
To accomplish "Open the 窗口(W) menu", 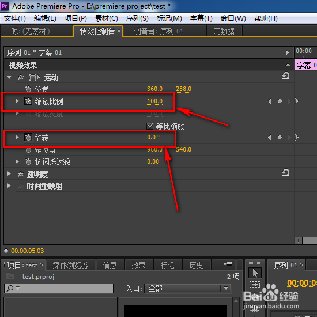I will tap(233, 18).
